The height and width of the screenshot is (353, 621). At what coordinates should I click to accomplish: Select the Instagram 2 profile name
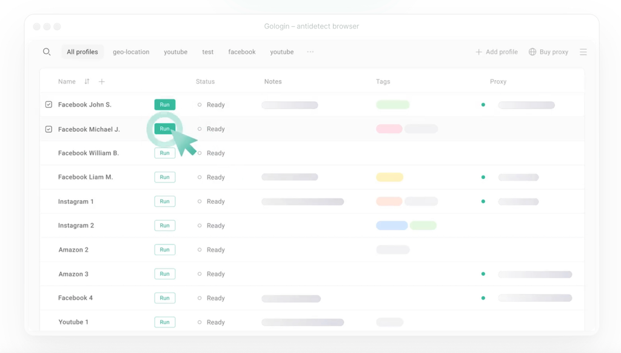pos(76,226)
